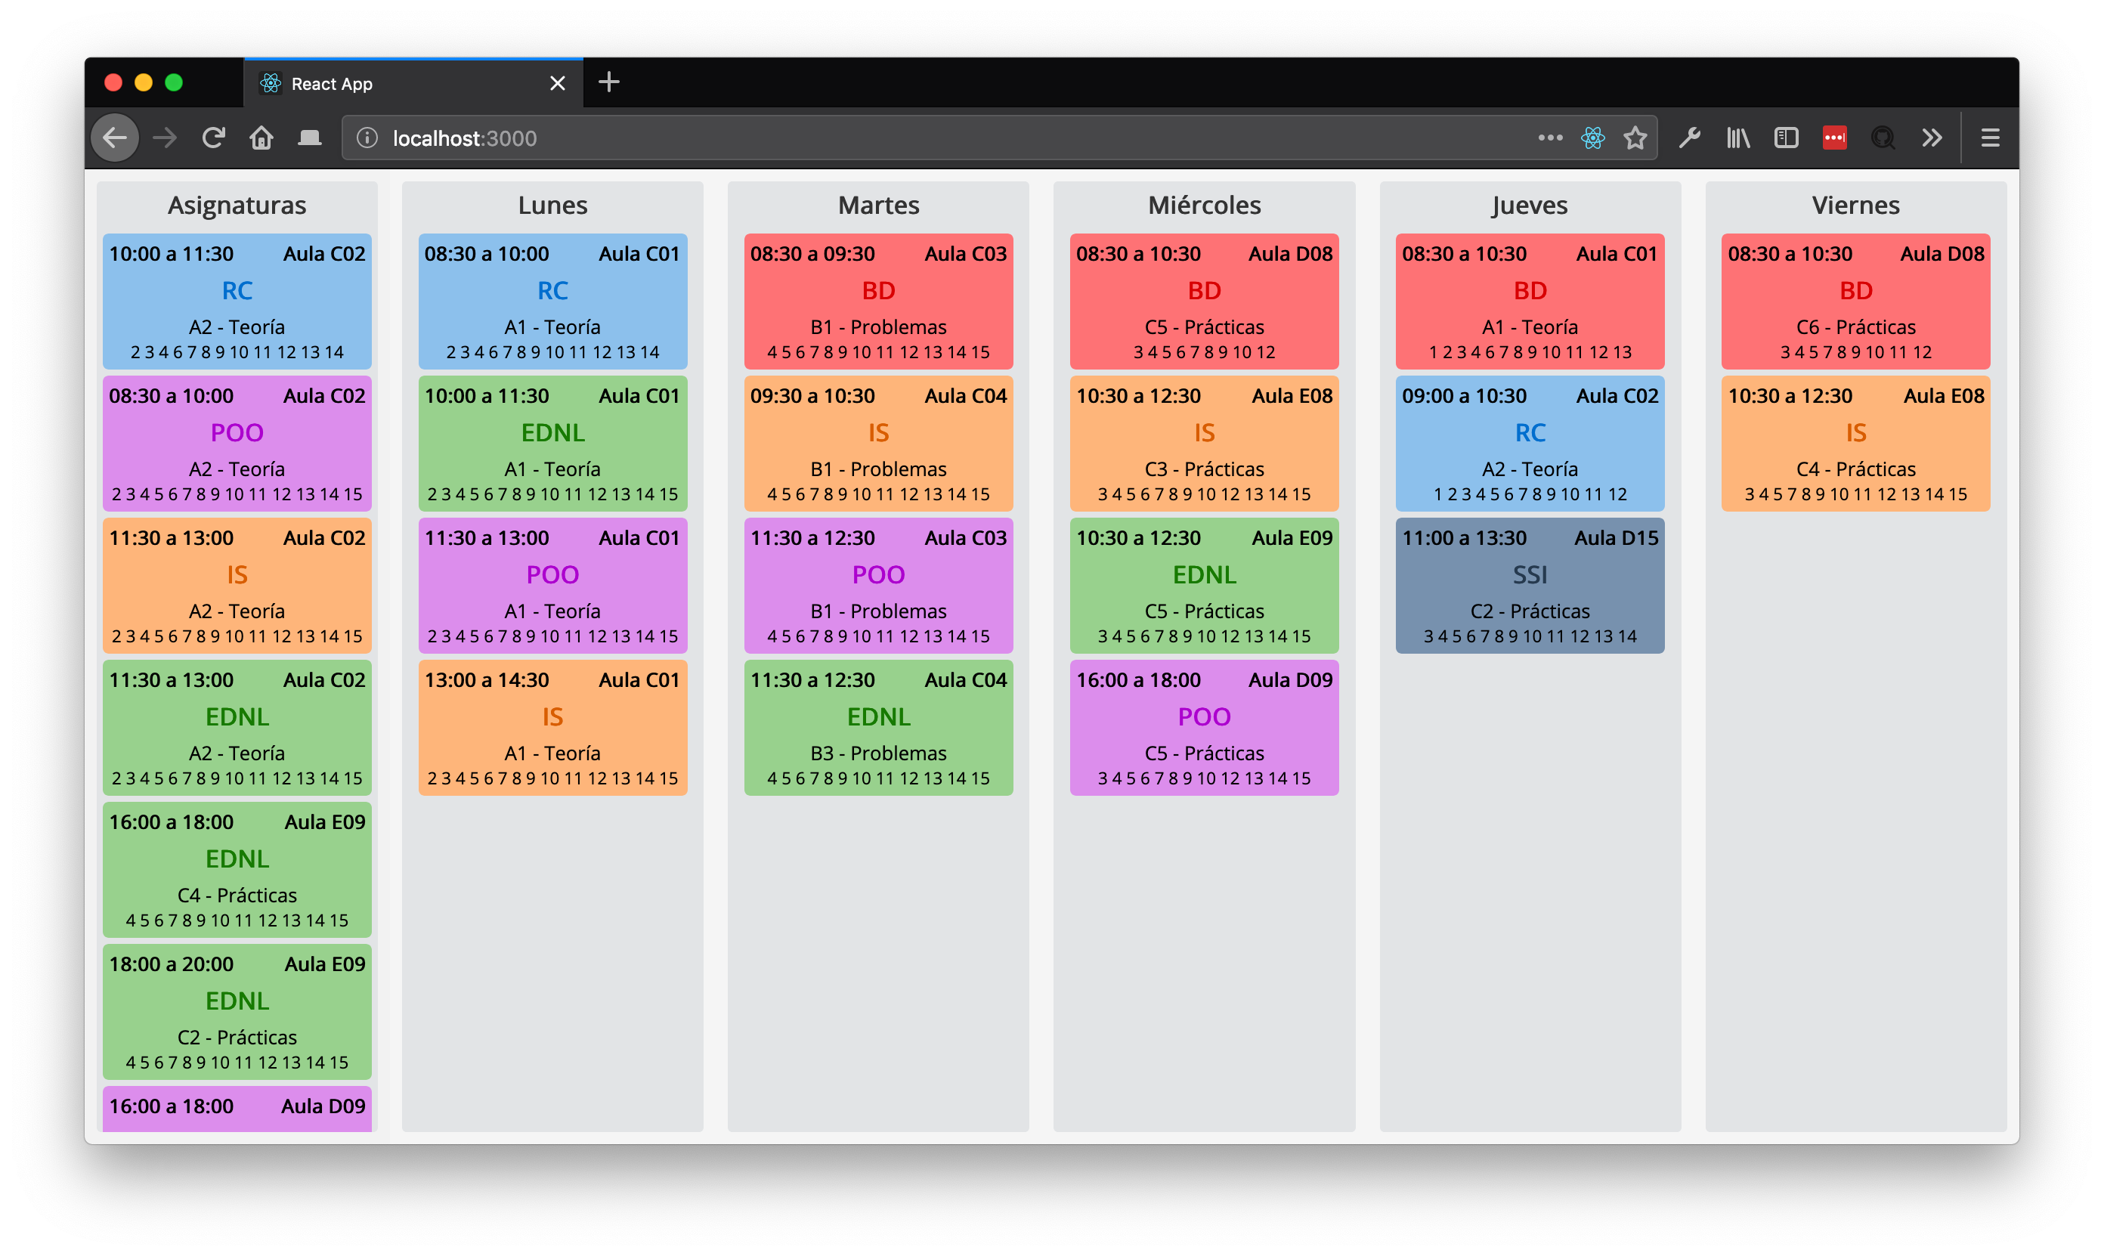This screenshot has height=1256, width=2104.
Task: Open a new browser tab
Action: coord(608,82)
